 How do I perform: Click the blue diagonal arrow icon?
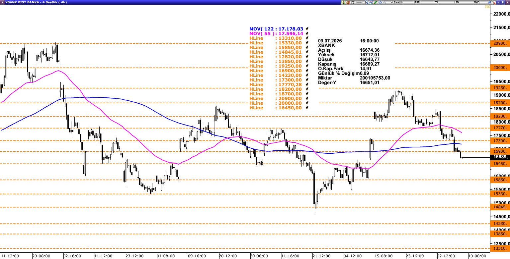489,2
